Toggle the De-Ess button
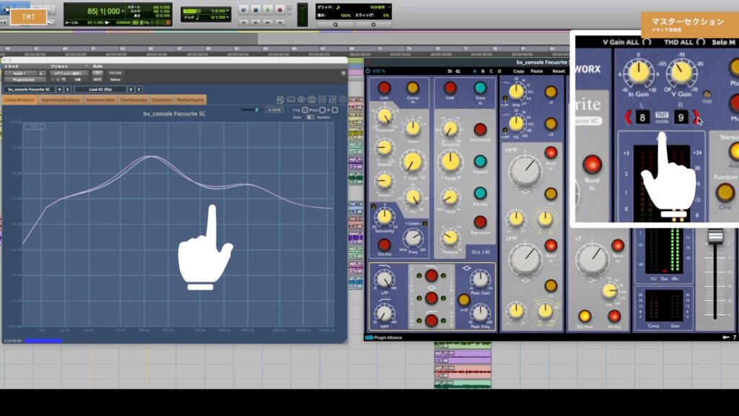 coord(384,244)
